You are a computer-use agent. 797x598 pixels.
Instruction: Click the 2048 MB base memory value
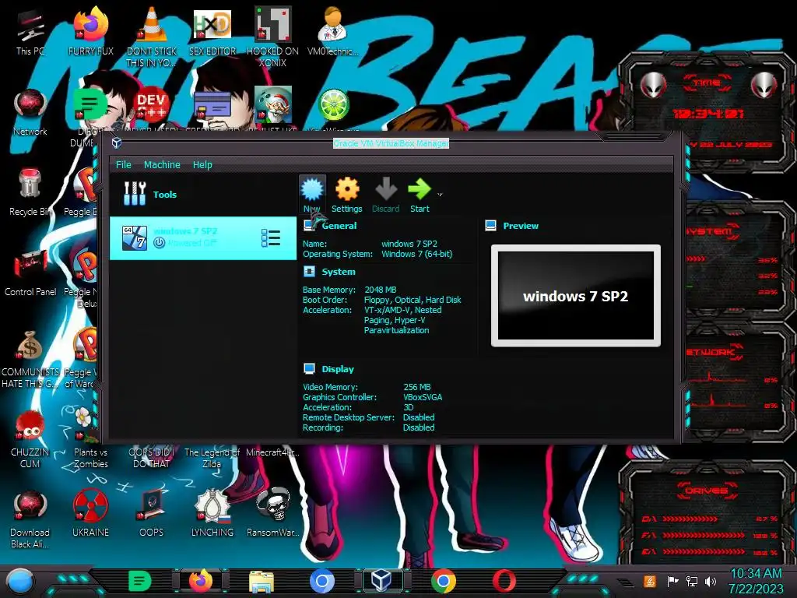380,290
